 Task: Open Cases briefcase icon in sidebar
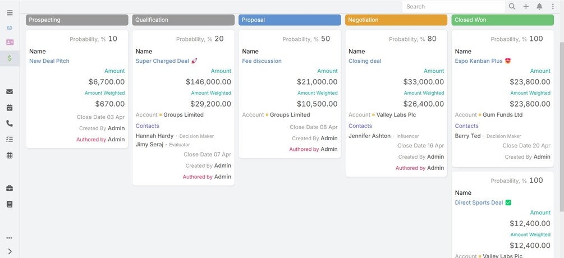point(10,188)
